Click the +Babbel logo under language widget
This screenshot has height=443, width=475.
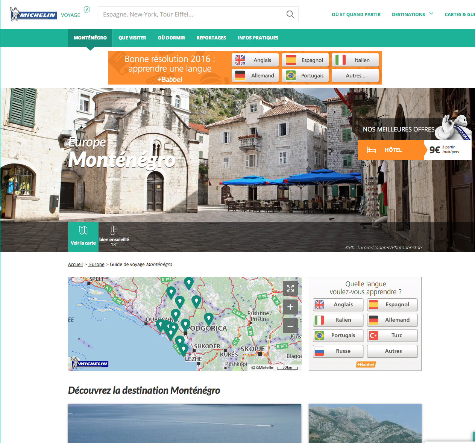[366, 364]
